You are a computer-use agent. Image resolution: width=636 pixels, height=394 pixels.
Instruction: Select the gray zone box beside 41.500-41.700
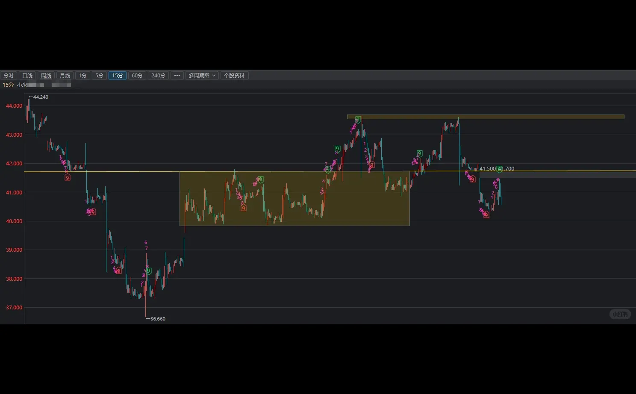[x=558, y=174]
